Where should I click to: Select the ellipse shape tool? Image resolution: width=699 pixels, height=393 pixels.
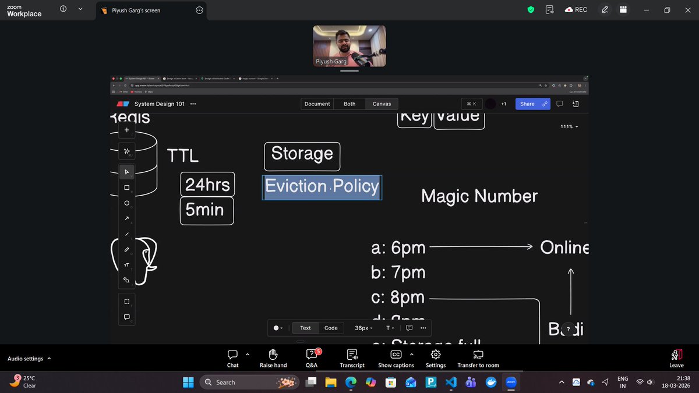126,203
